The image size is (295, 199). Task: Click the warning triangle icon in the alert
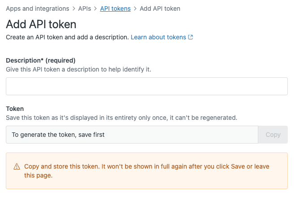point(17,166)
